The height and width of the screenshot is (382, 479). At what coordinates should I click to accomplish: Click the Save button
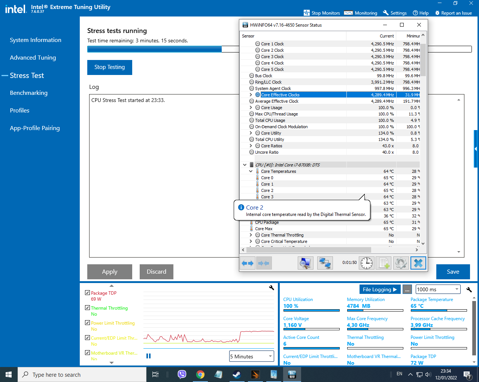point(453,272)
